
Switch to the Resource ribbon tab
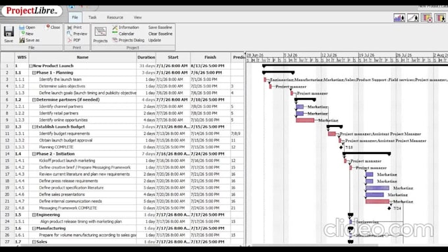tap(115, 17)
